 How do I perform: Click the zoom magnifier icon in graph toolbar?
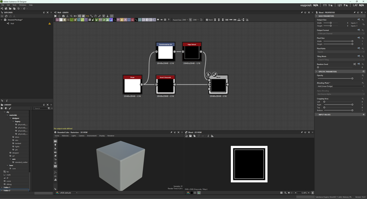click(71, 16)
